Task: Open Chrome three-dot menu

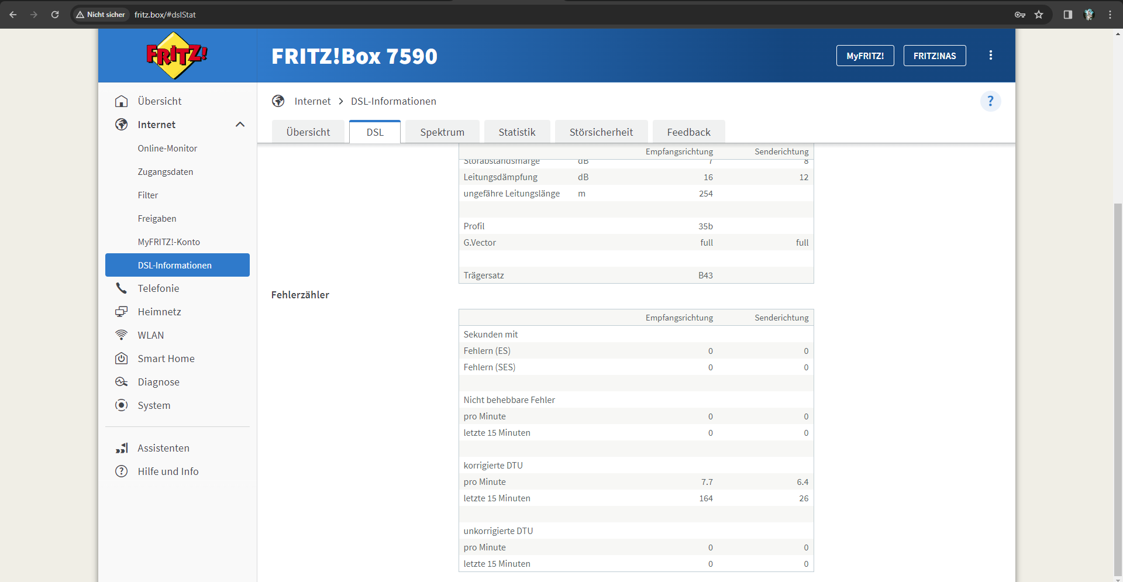Action: point(1110,15)
